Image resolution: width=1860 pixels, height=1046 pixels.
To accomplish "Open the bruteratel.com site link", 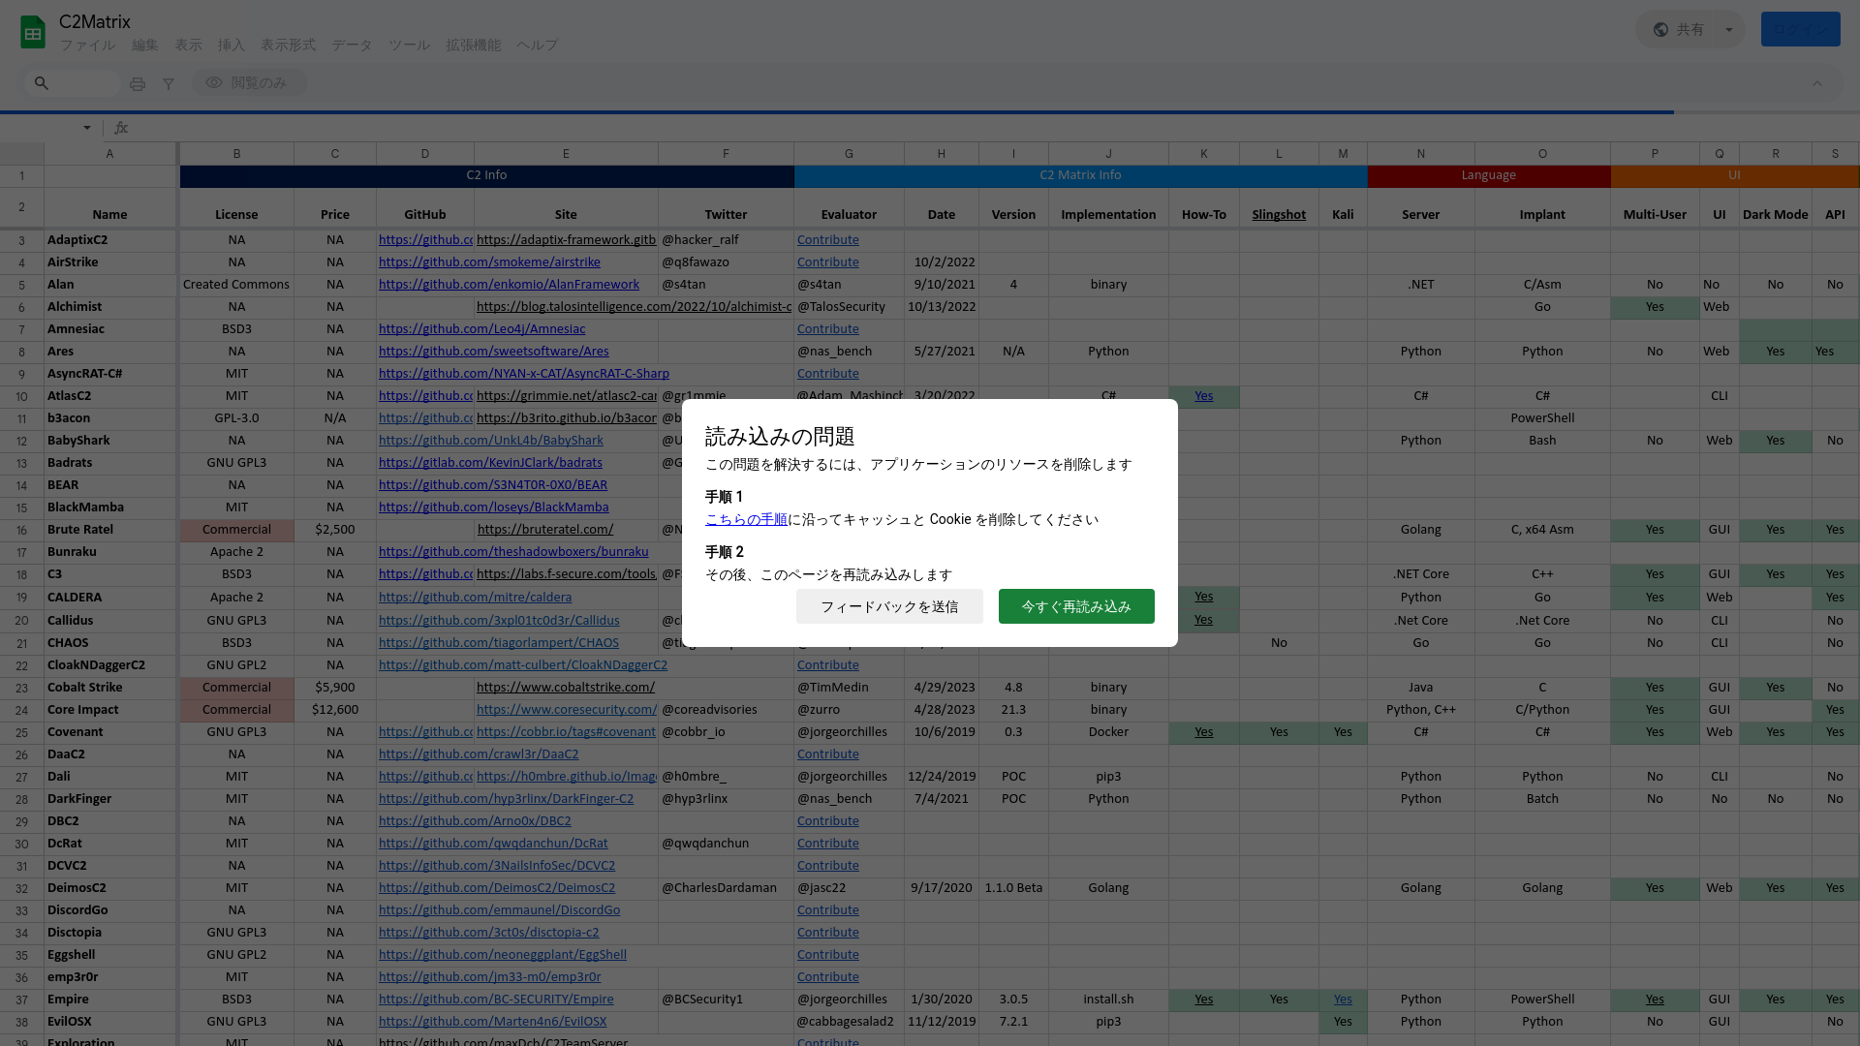I will click(x=545, y=530).
